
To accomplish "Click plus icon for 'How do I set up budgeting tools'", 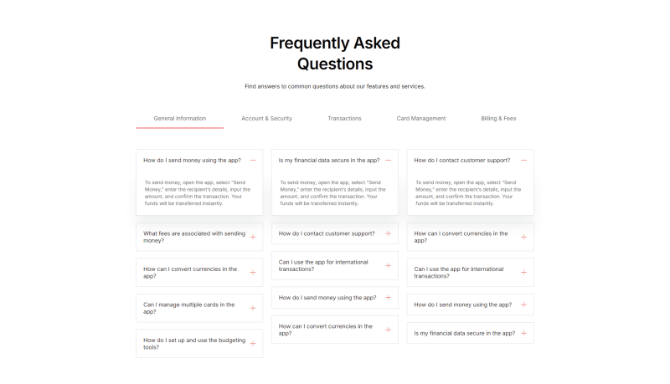I will [x=253, y=344].
